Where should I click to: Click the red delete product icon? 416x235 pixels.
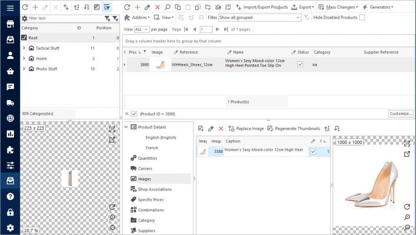[x=157, y=7]
